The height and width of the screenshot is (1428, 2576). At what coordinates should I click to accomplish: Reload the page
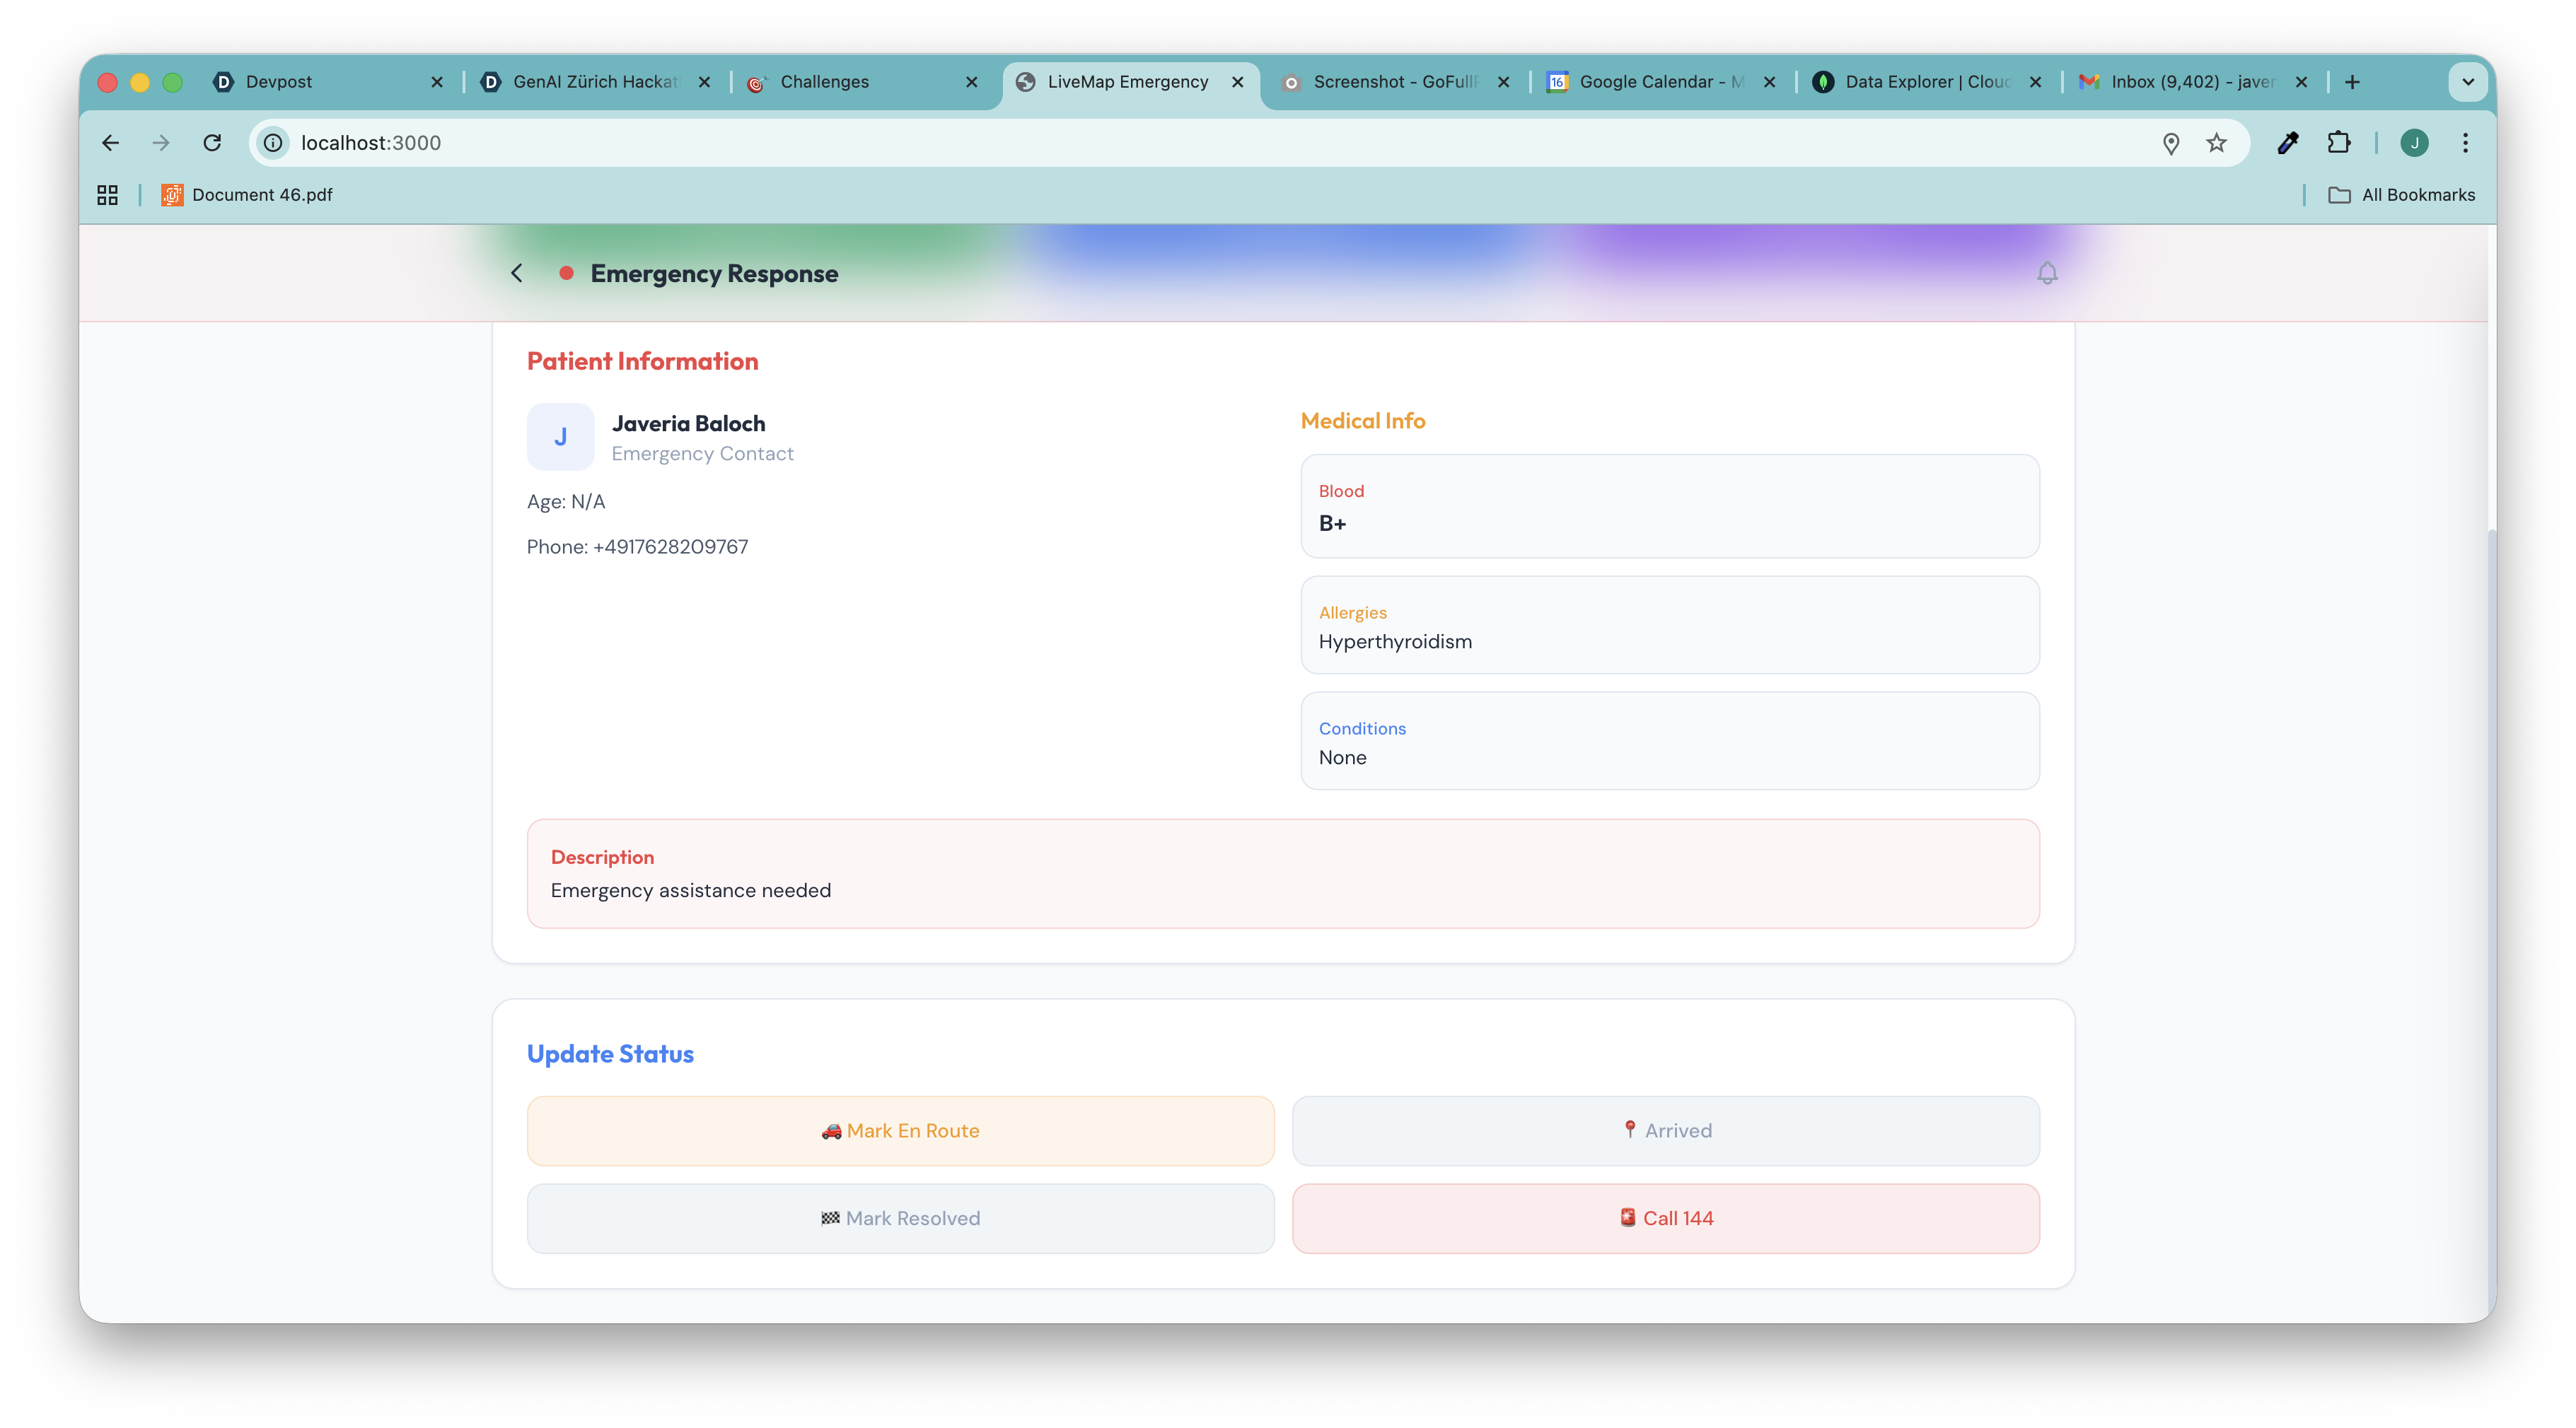pyautogui.click(x=212, y=143)
